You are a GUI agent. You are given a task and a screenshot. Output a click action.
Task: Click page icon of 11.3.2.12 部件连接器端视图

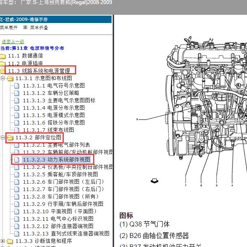click(17, 226)
